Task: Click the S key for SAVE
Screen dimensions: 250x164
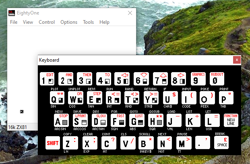Action: [81, 120]
